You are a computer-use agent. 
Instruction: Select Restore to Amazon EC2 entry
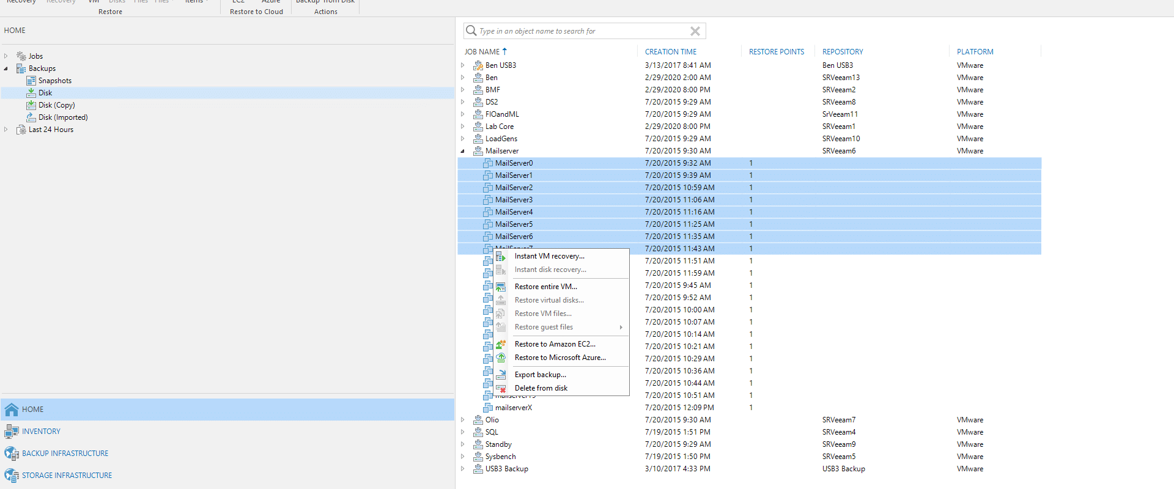click(x=555, y=344)
